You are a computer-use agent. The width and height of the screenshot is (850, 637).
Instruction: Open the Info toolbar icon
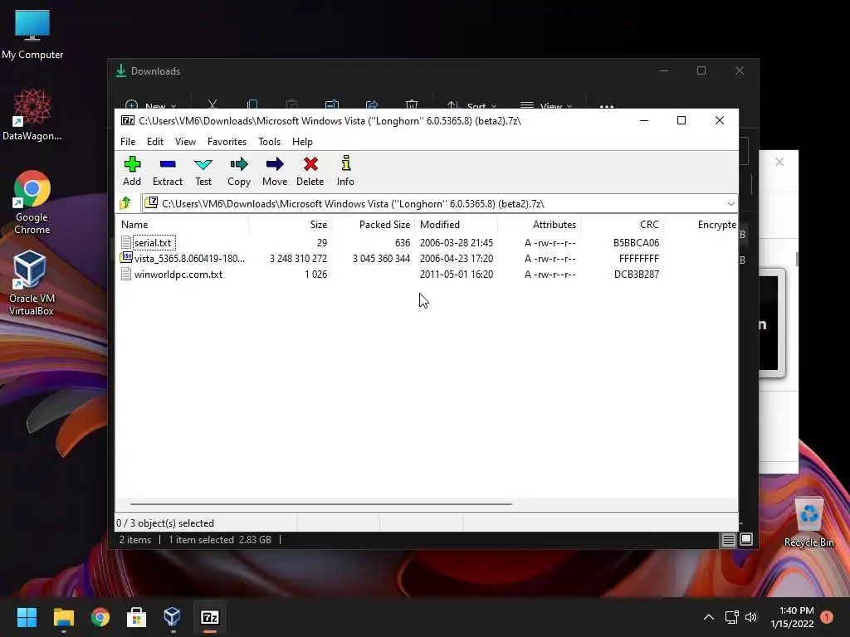click(x=345, y=171)
